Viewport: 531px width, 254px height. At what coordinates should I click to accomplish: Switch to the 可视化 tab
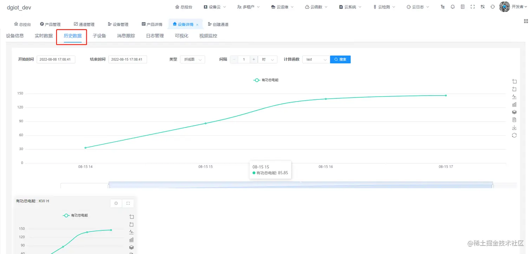coord(182,35)
